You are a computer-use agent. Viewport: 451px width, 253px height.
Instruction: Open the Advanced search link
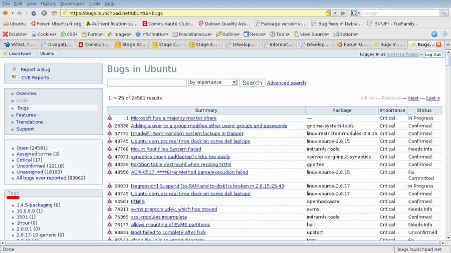coord(286,83)
